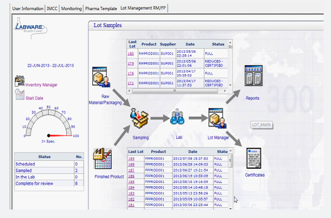Open raw material lot 176
331x218 pixels.
coord(131,73)
